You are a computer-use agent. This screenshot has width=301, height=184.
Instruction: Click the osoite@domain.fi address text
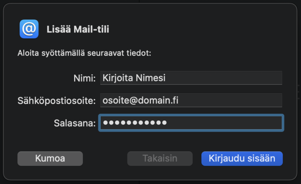tap(140, 100)
